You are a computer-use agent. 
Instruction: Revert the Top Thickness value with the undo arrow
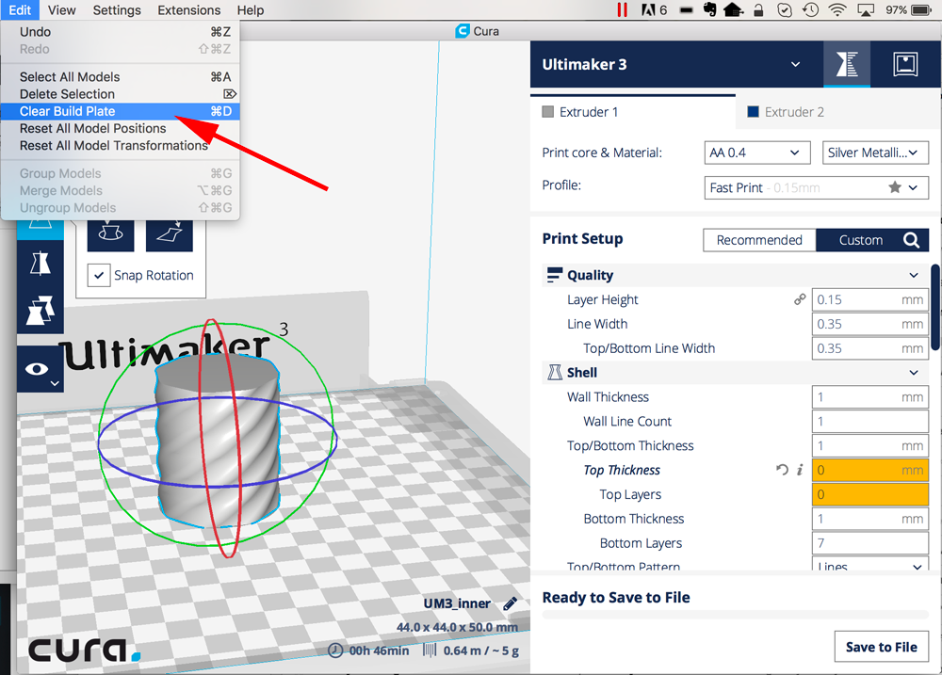(x=782, y=470)
